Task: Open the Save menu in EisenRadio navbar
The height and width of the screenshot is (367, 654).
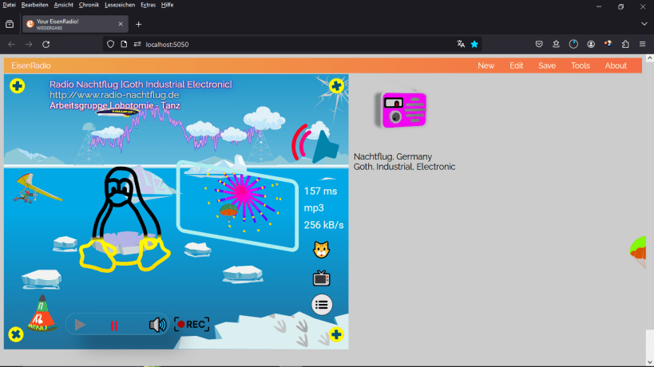Action: (547, 65)
